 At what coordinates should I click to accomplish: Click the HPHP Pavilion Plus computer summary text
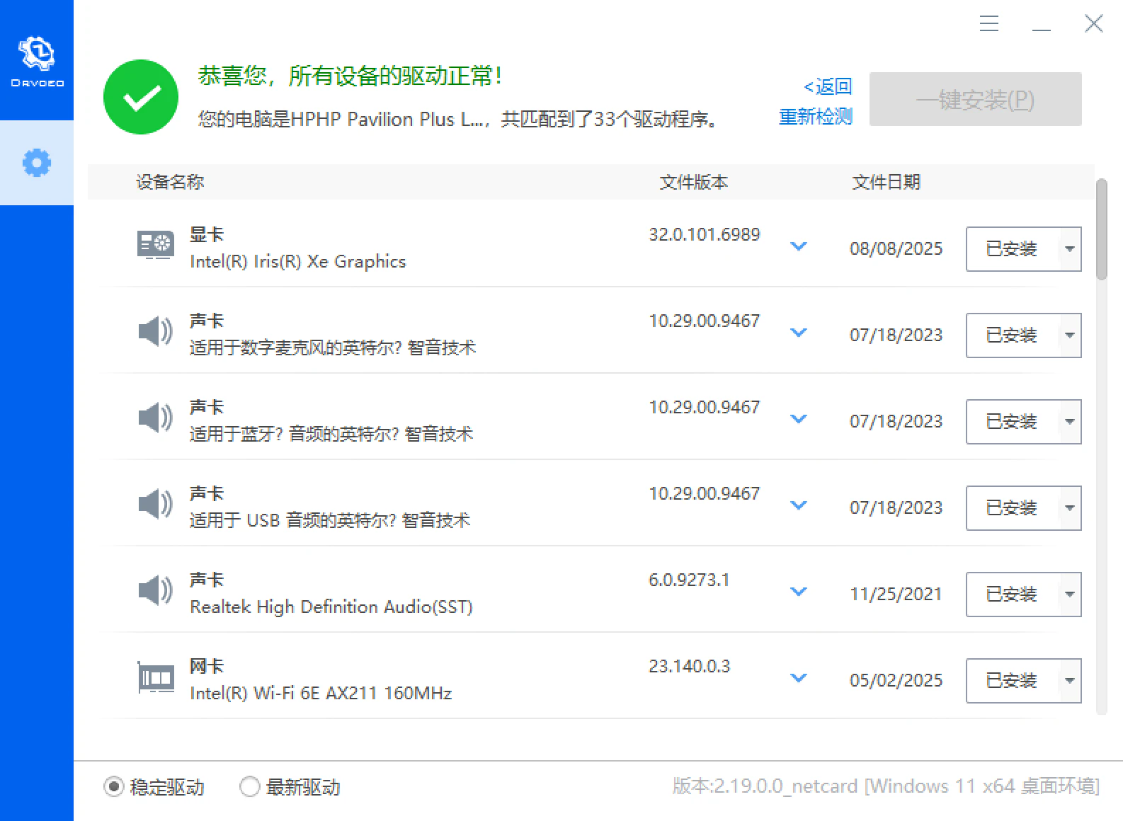pyautogui.click(x=458, y=119)
